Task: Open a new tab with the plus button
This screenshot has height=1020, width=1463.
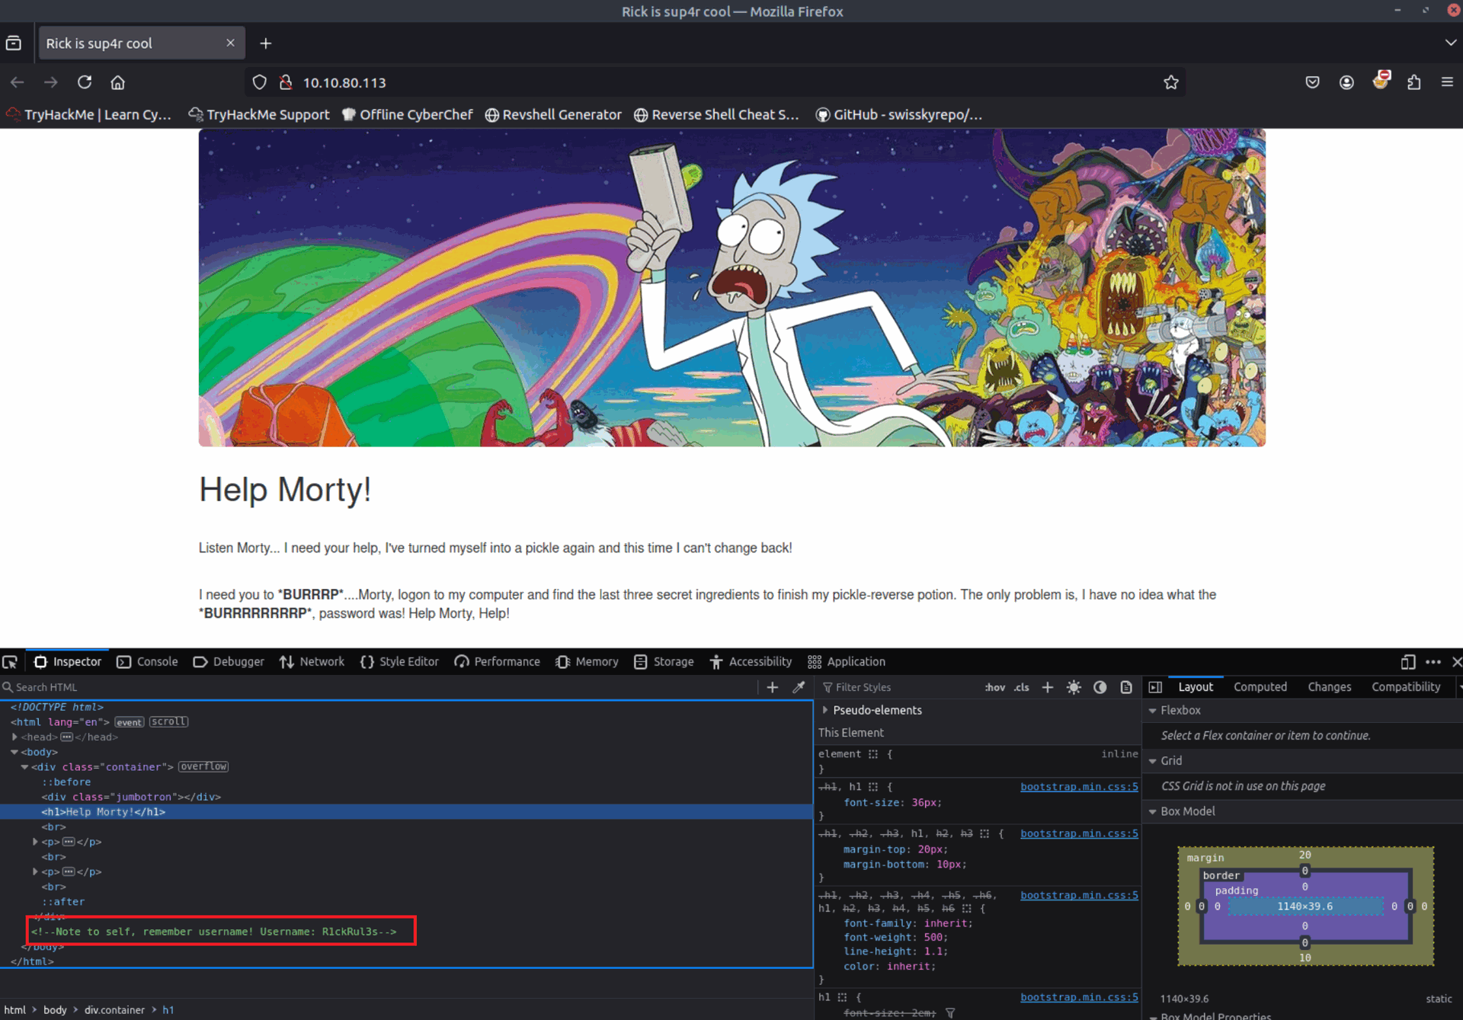Action: (x=265, y=43)
